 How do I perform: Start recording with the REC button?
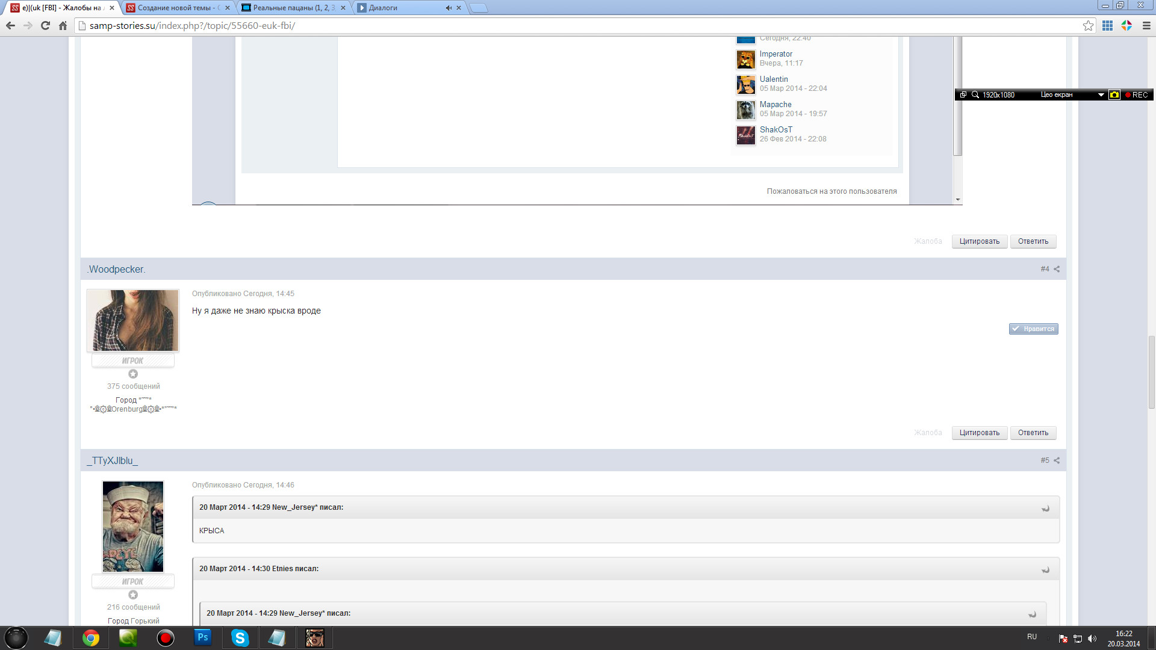1136,94
